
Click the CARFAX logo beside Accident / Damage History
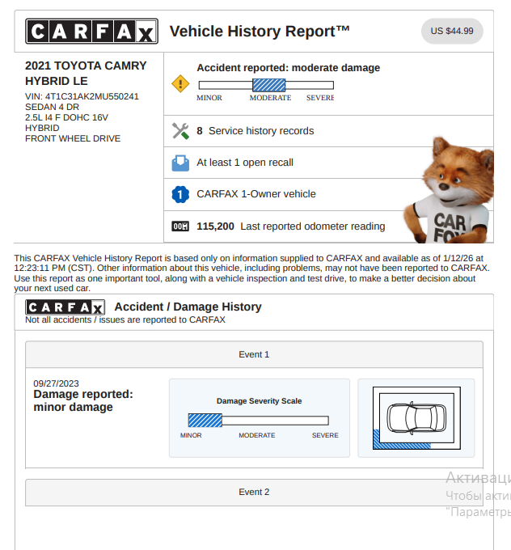click(65, 307)
